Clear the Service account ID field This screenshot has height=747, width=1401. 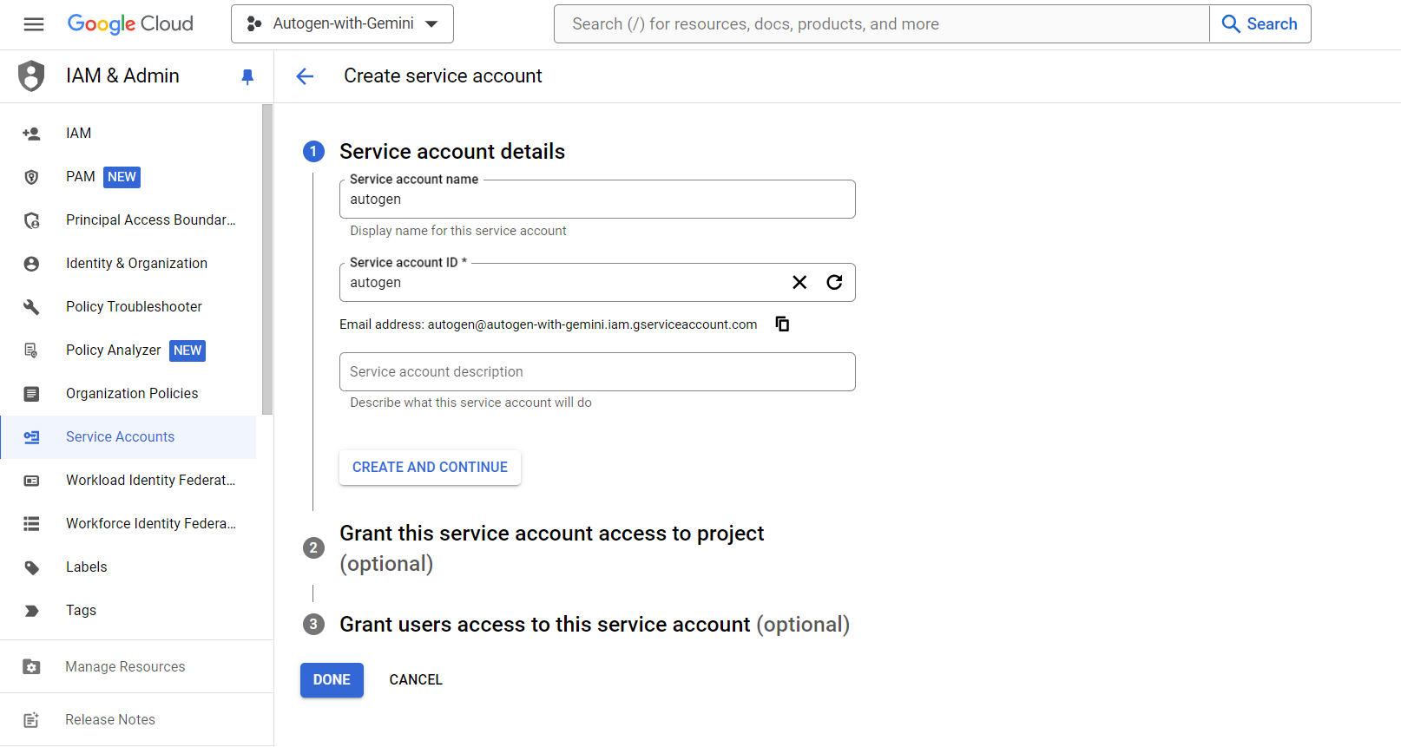[x=799, y=282]
